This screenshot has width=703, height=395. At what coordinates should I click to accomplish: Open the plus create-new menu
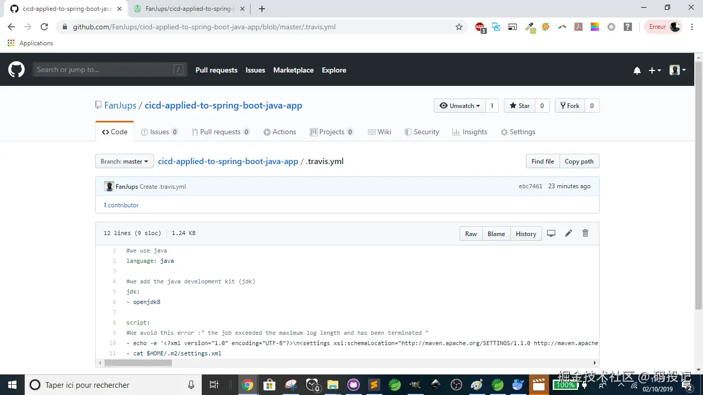655,70
